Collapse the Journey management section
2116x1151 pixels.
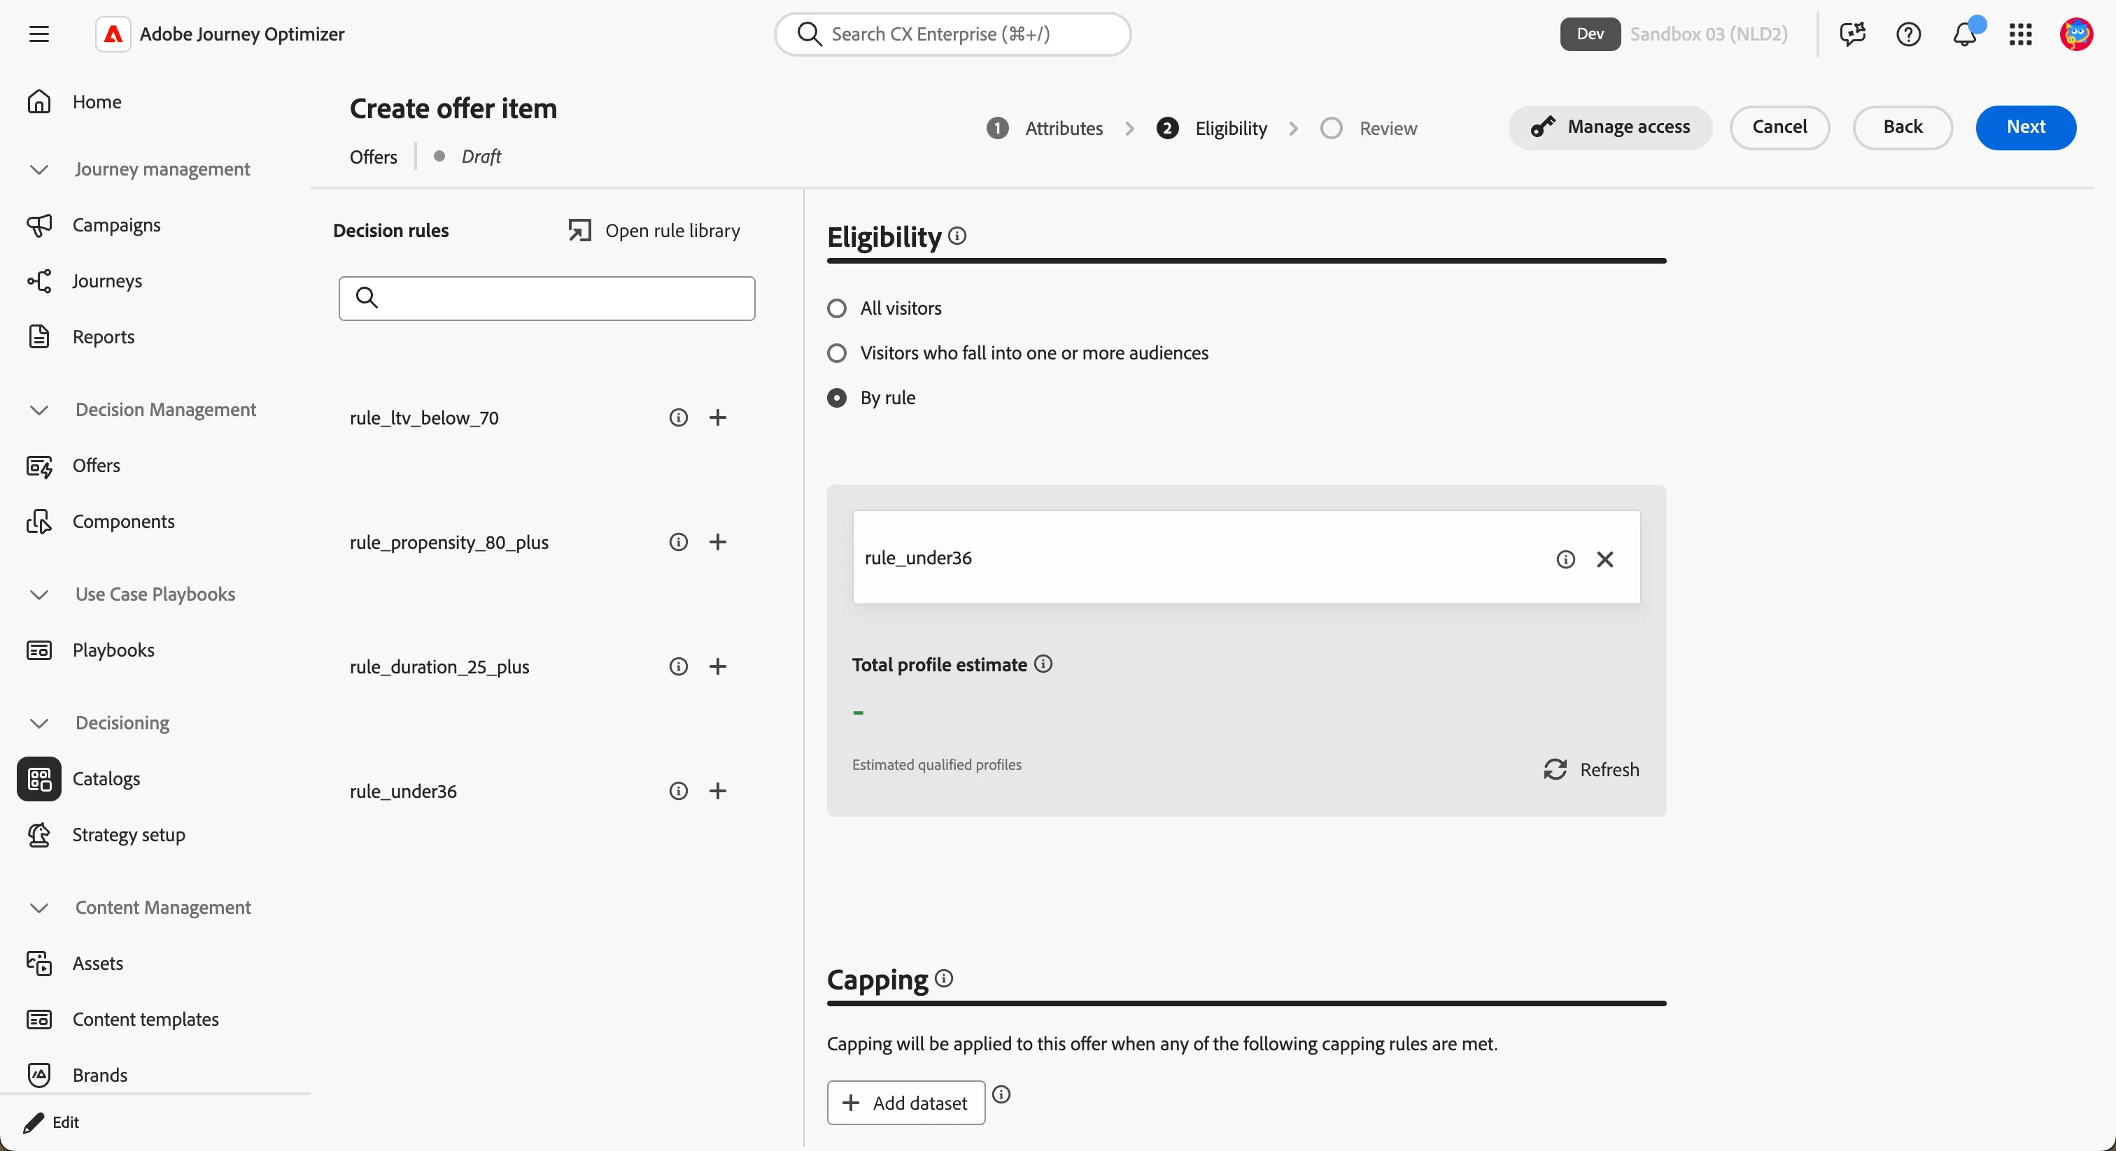pyautogui.click(x=38, y=169)
